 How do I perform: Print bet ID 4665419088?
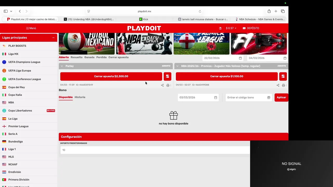pyautogui.click(x=283, y=85)
